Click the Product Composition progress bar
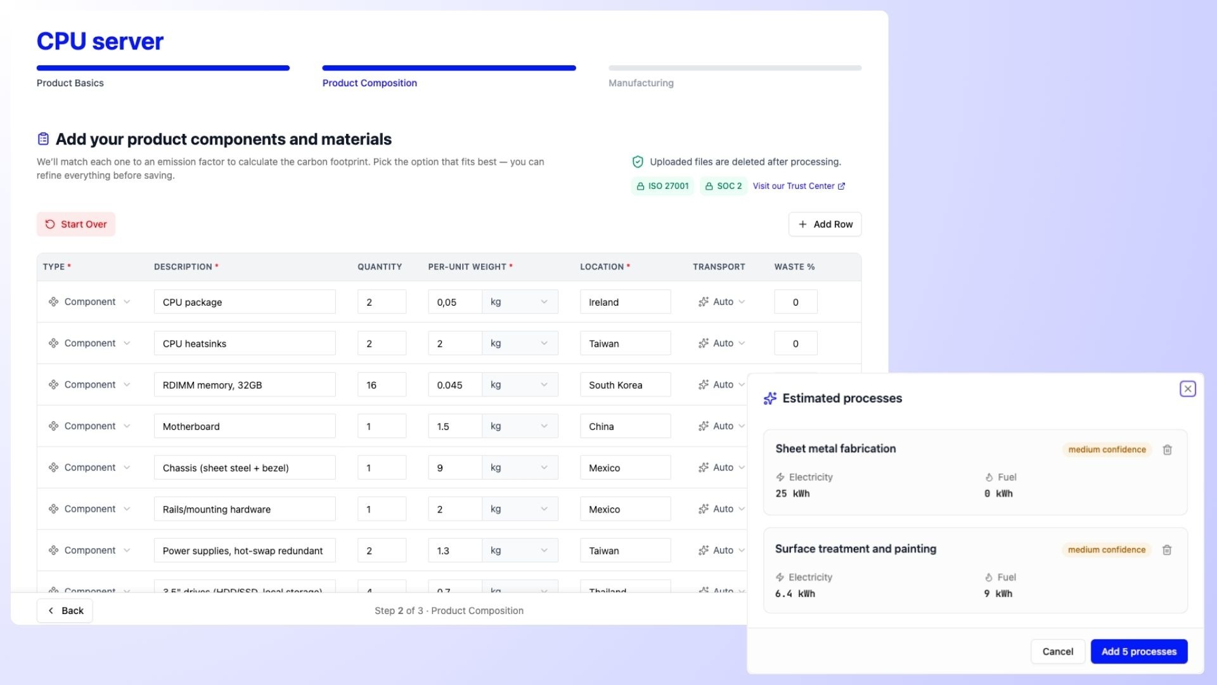The width and height of the screenshot is (1217, 685). pos(449,68)
